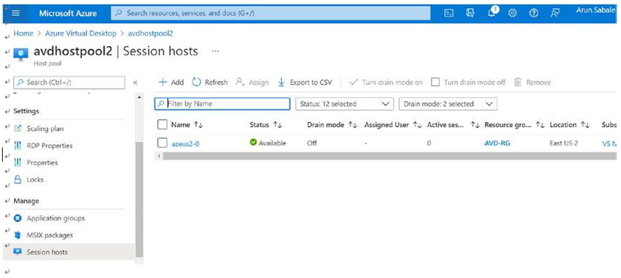
Task: Open Arun.Sabale account menu
Action: [x=596, y=11]
